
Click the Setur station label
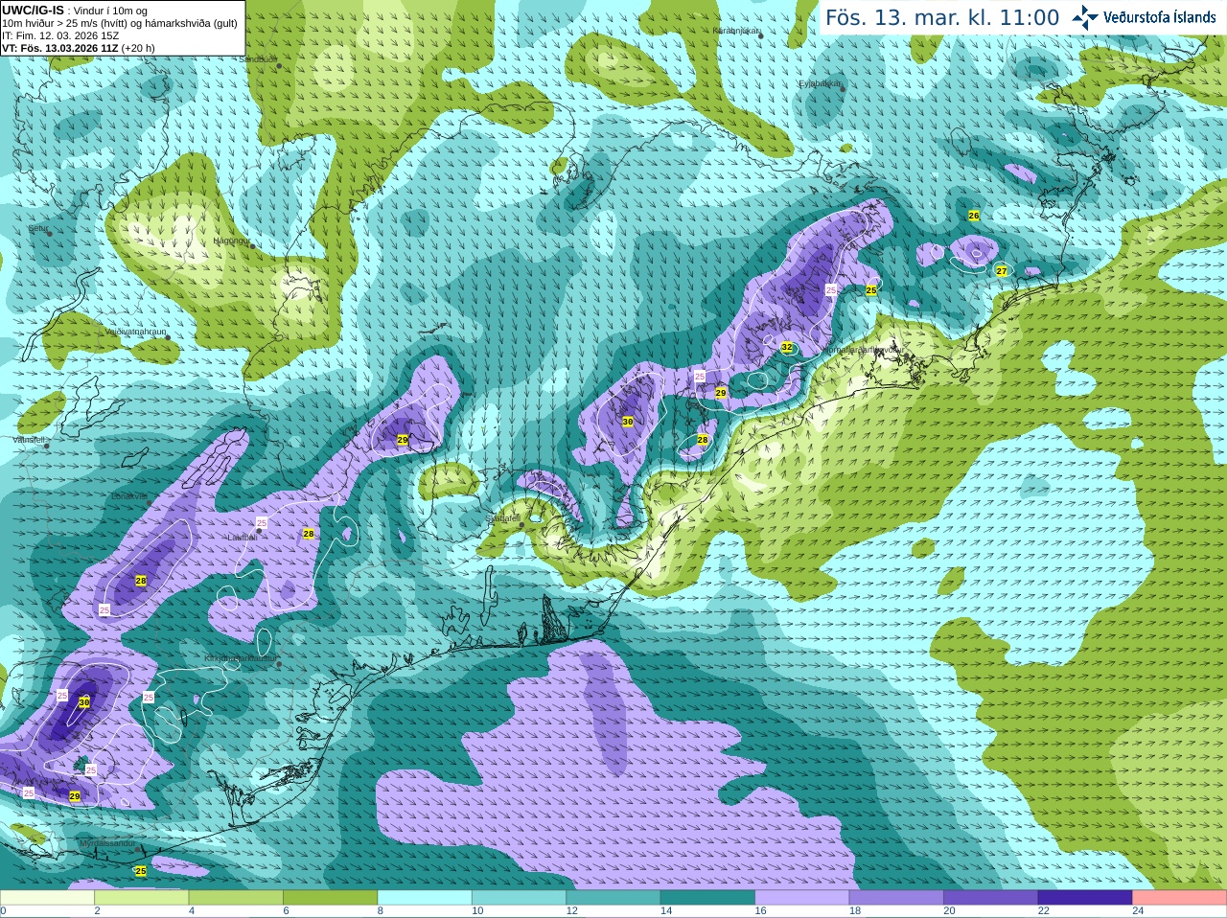click(37, 228)
